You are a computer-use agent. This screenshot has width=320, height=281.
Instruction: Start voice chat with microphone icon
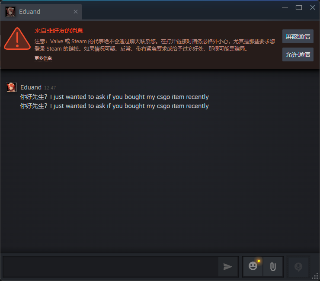(x=298, y=266)
